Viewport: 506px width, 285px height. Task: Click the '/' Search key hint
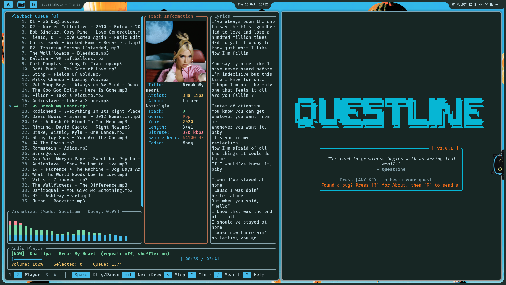[227, 275]
